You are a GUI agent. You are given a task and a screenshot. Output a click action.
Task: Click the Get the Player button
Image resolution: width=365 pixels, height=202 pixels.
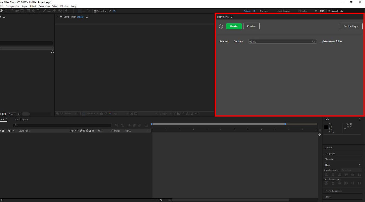[x=351, y=26]
